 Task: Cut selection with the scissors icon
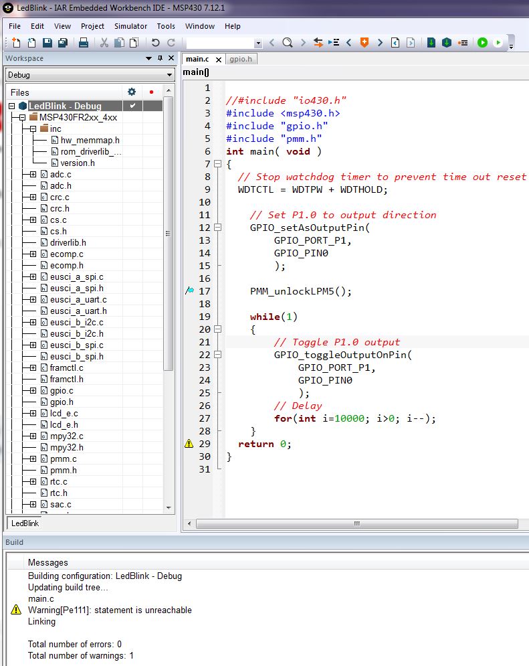pos(104,42)
